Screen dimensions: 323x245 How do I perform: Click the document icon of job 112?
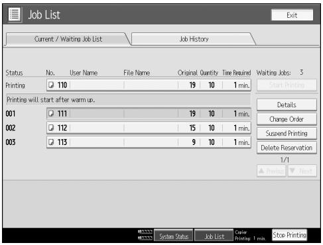51,128
